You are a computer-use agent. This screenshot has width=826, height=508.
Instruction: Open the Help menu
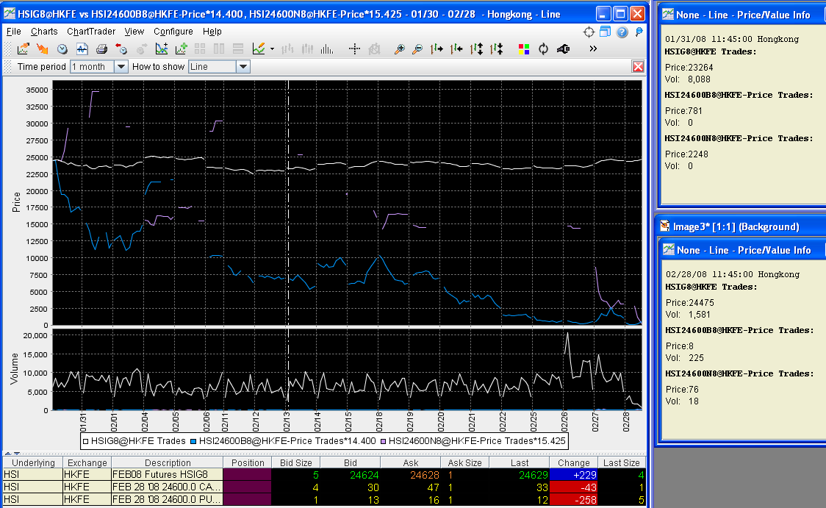click(x=212, y=32)
